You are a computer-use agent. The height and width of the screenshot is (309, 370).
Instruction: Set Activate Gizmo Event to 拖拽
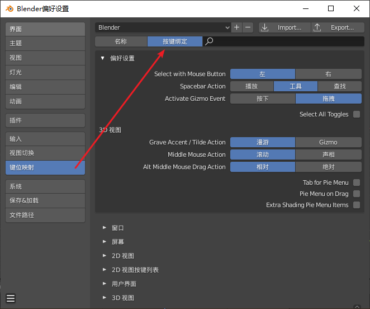(x=329, y=99)
